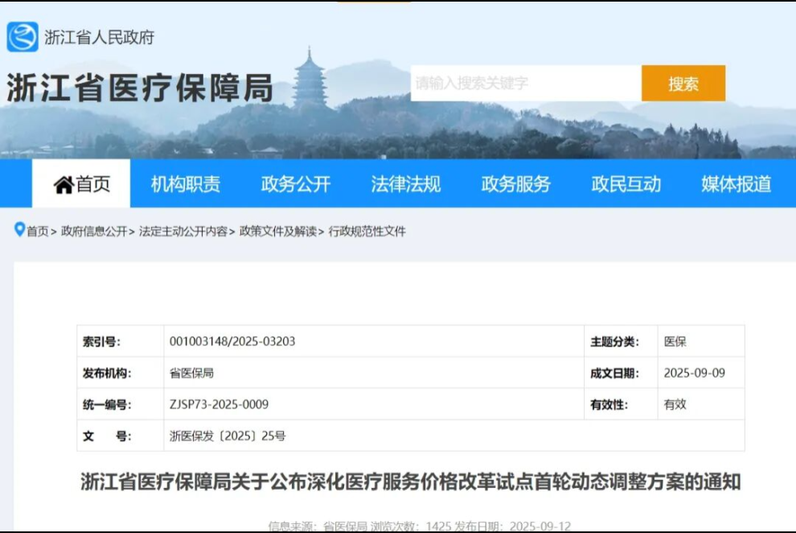796x533 pixels.
Task: Focus the search keyword input field
Action: pyautogui.click(x=525, y=84)
